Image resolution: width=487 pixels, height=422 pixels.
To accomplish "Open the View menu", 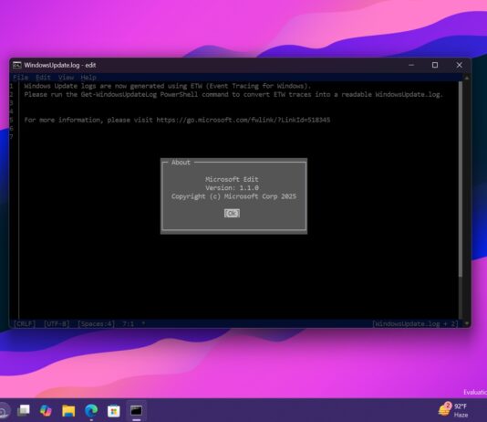I will pyautogui.click(x=66, y=77).
